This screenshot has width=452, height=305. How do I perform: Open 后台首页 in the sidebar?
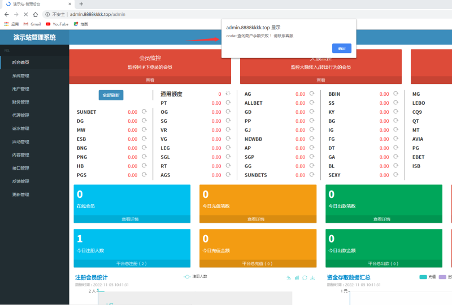pos(34,63)
